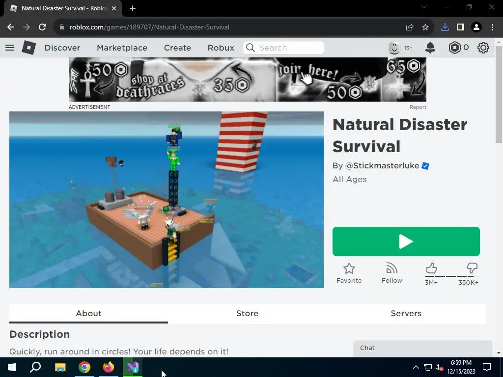Viewport: 503px width, 377px height.
Task: Open the @Stickmasterluke creator profile
Action: coord(382,166)
